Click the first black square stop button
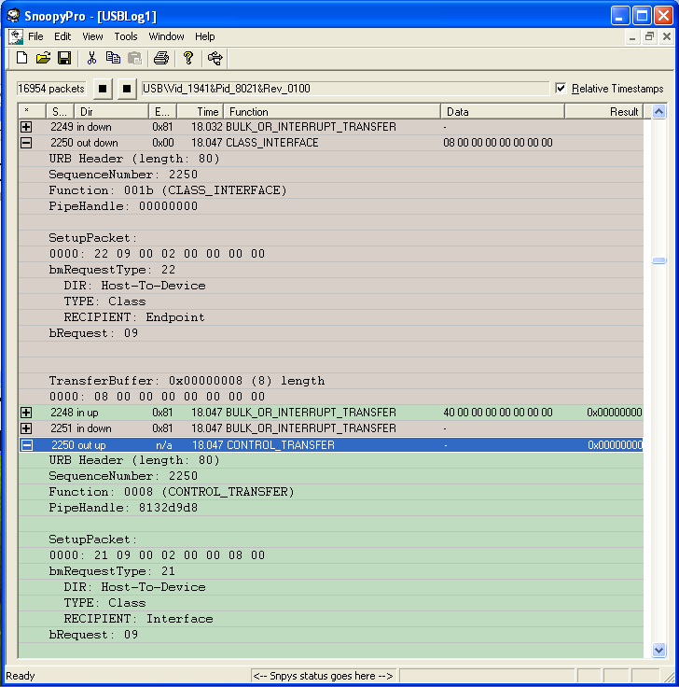Image resolution: width=679 pixels, height=687 pixels. pos(103,89)
